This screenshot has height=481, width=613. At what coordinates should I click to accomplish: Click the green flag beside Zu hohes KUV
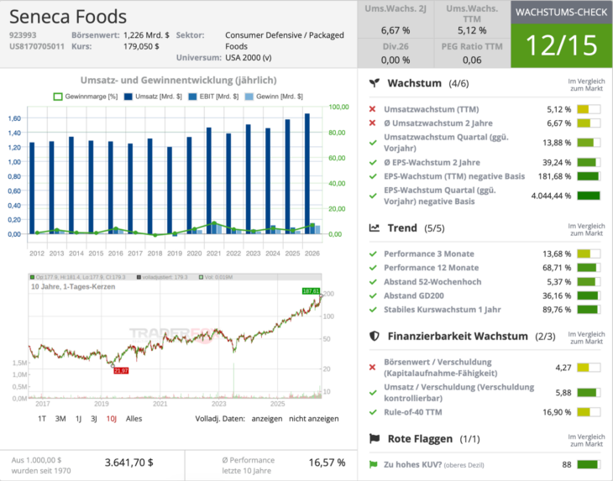[374, 464]
